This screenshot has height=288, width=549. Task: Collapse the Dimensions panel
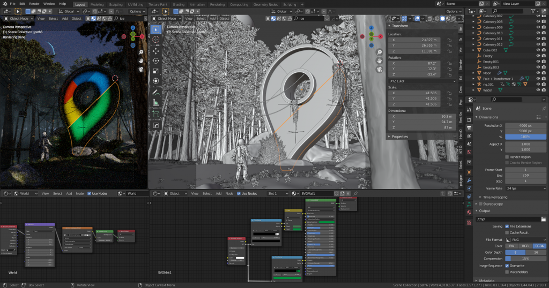(x=477, y=117)
